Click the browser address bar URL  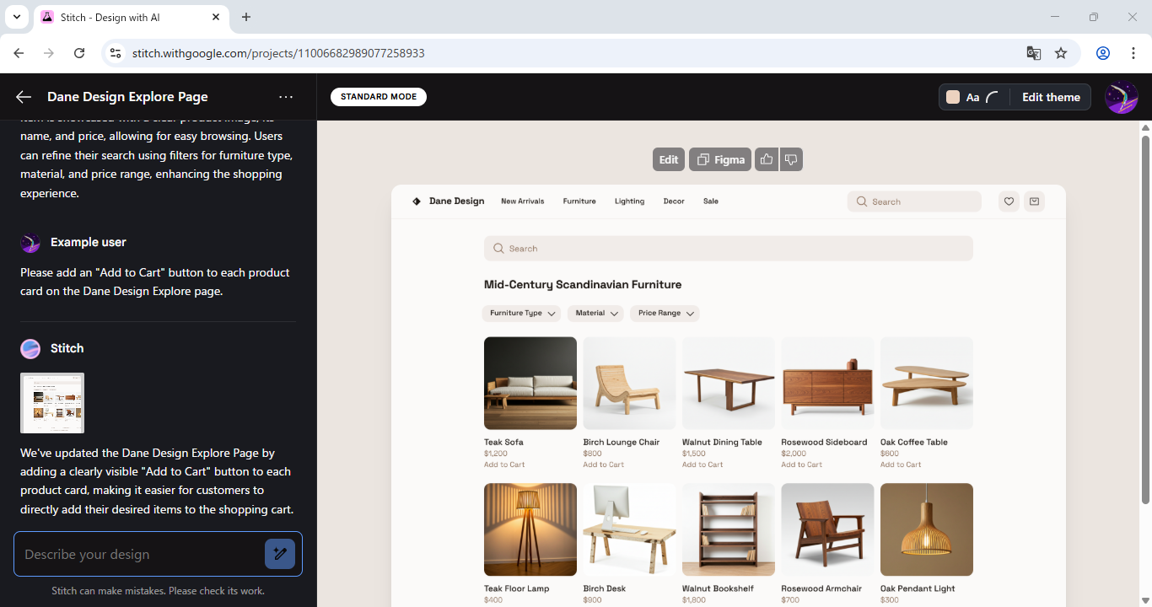(x=278, y=53)
